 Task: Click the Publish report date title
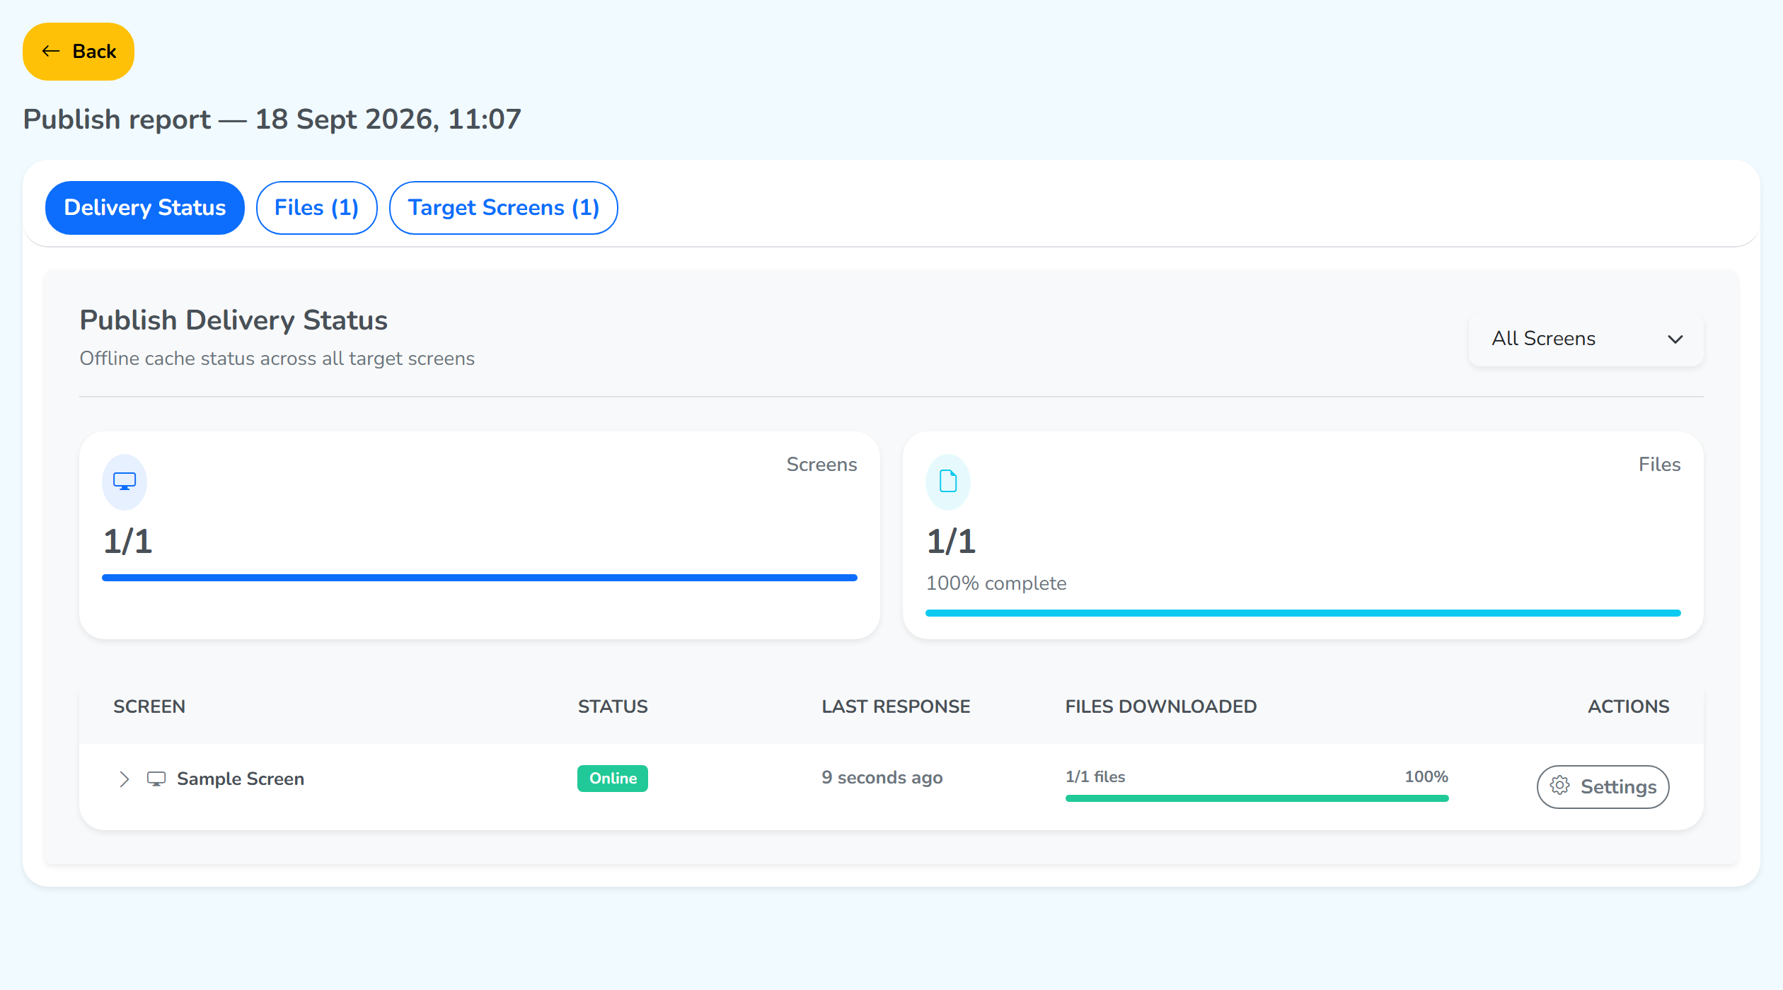272,120
